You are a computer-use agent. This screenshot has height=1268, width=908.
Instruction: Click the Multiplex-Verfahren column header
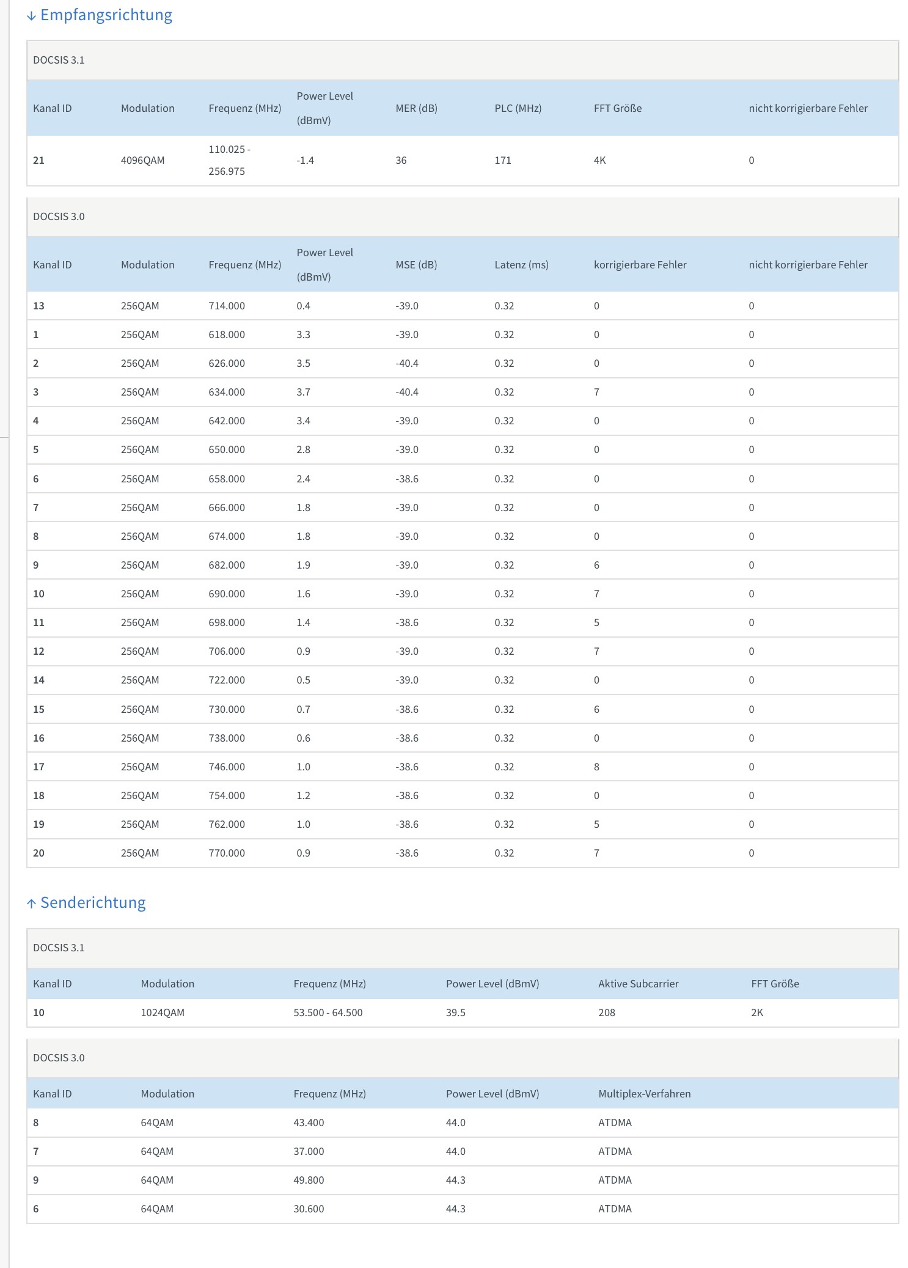click(644, 1094)
